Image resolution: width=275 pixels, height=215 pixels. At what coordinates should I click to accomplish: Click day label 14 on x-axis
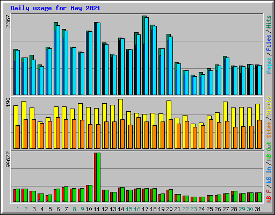point(121,209)
